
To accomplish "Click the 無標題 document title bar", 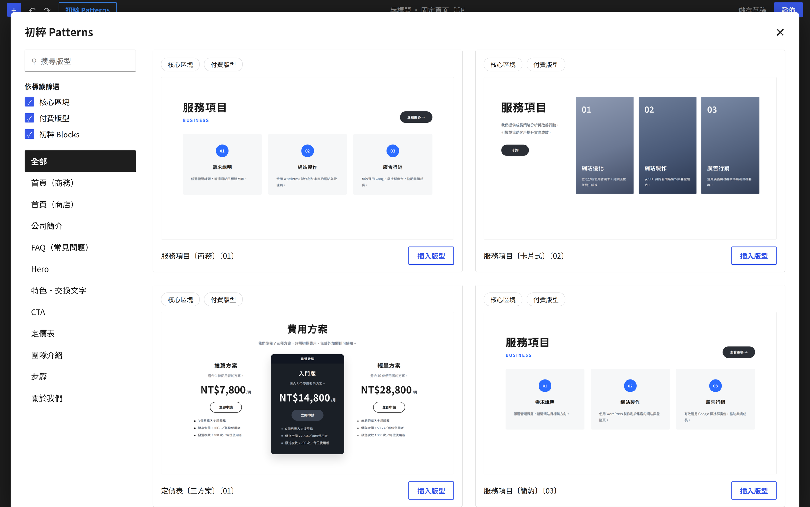I will pyautogui.click(x=427, y=10).
